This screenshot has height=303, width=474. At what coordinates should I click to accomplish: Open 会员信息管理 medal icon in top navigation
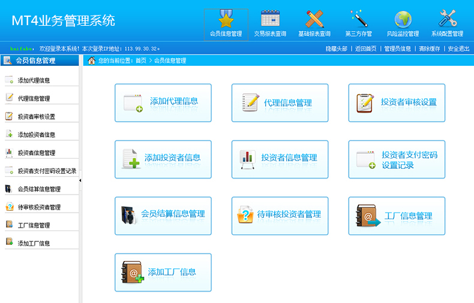pyautogui.click(x=226, y=19)
